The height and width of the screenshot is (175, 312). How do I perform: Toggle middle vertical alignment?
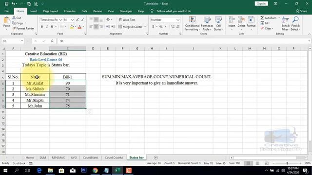(x=96, y=19)
